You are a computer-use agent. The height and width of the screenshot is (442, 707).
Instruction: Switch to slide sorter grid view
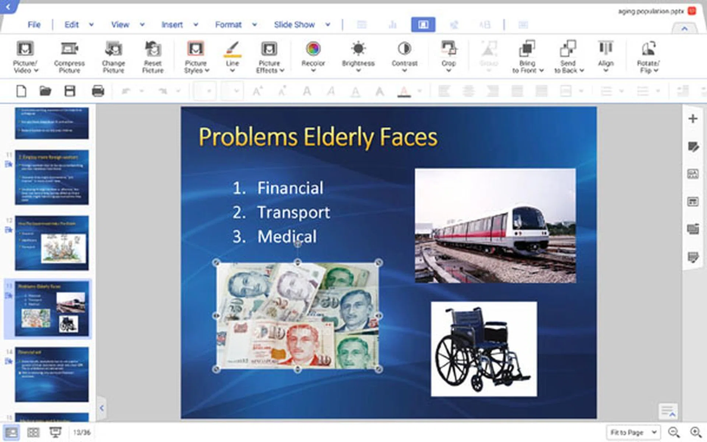(33, 432)
